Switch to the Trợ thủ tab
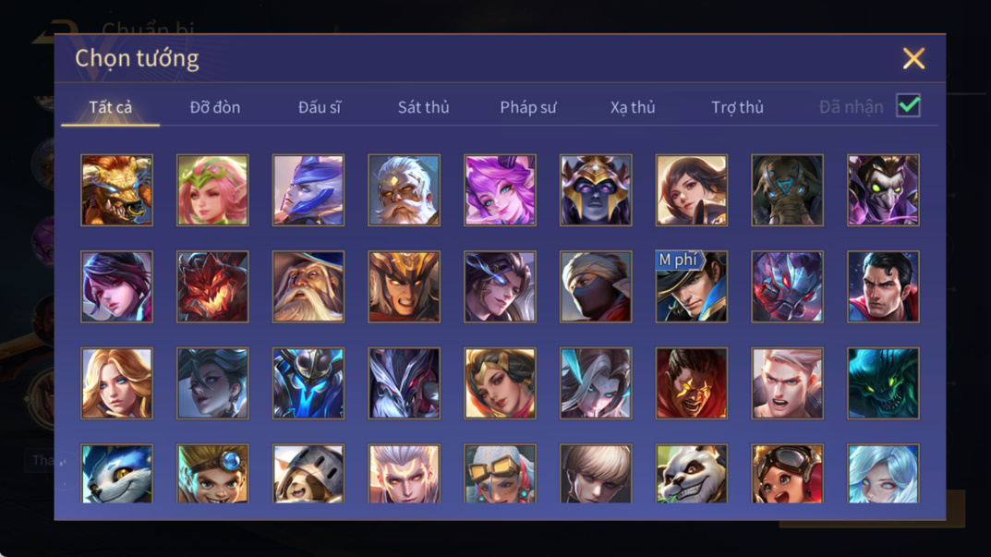991x557 pixels. [738, 107]
